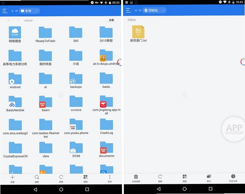
Task: Open the data folder
Action: pos(46,150)
